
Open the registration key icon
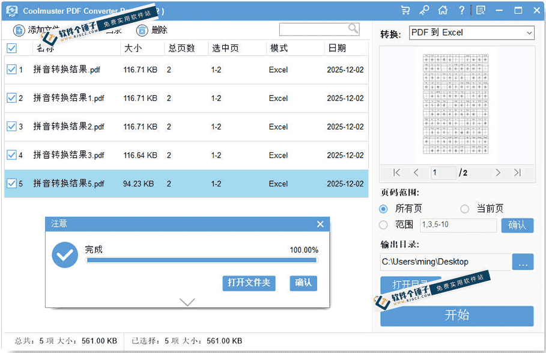click(x=424, y=10)
